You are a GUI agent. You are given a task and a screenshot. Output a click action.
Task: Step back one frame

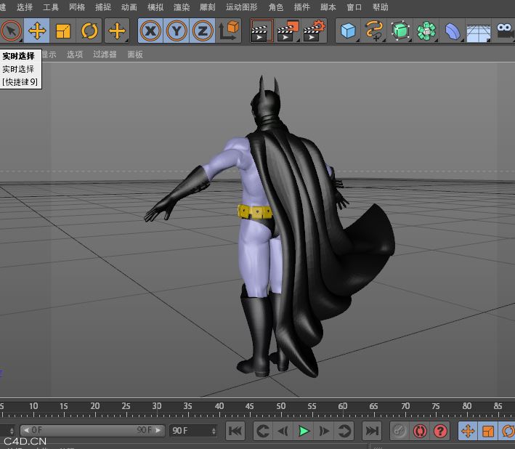pyautogui.click(x=283, y=431)
